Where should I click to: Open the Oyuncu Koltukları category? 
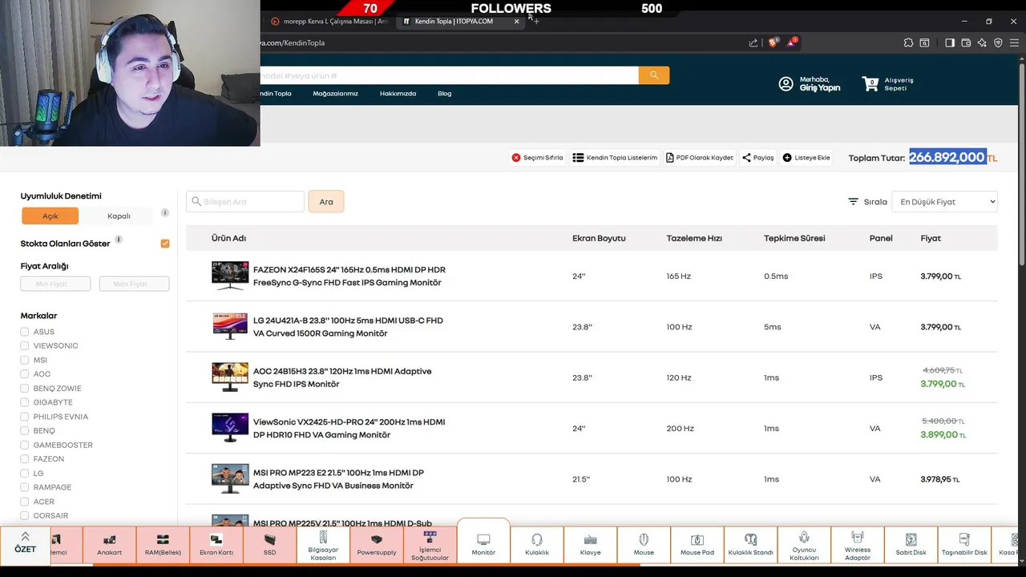click(804, 545)
